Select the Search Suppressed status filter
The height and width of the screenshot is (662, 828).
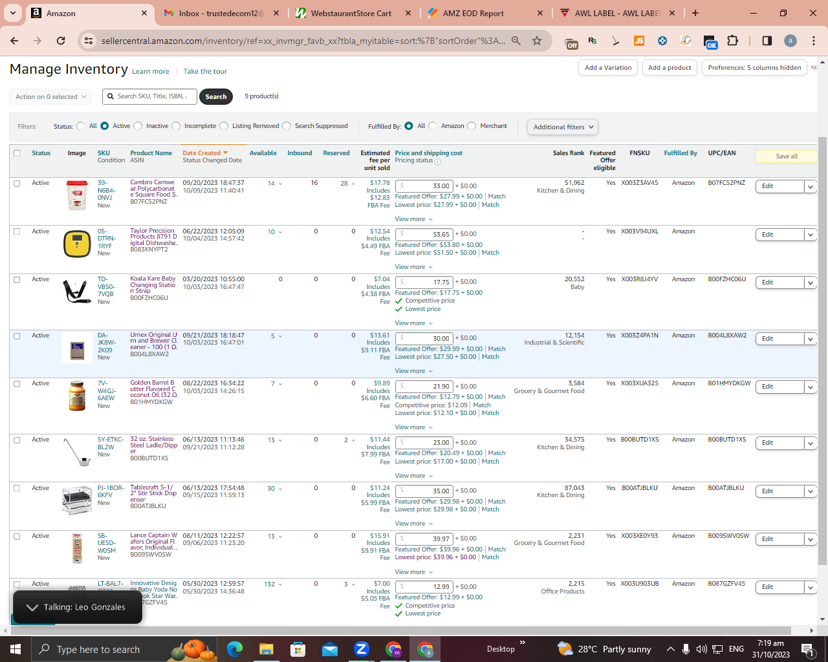287,126
